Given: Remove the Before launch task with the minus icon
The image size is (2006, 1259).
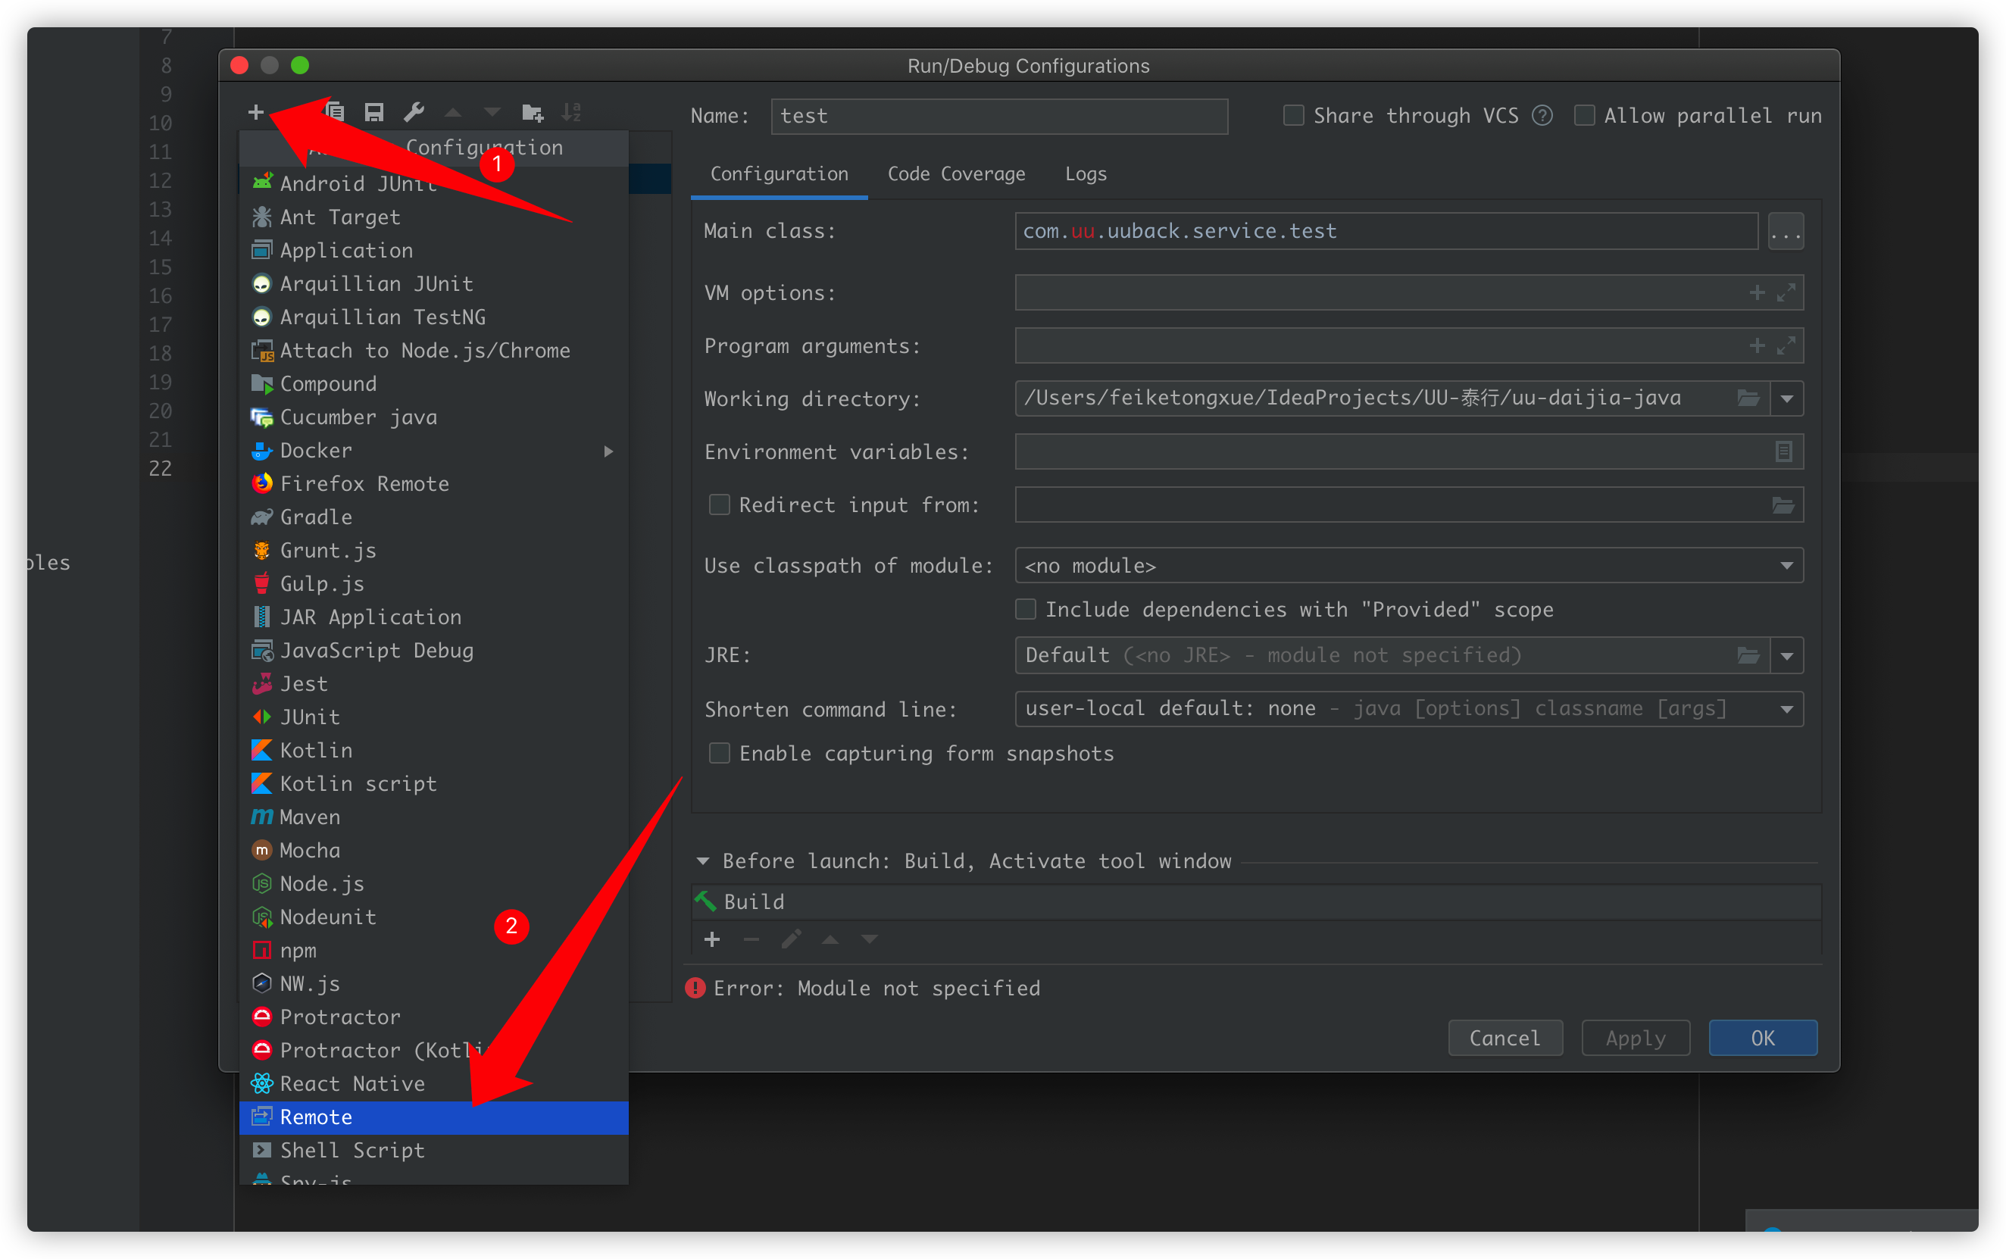Looking at the screenshot, I should click(751, 939).
